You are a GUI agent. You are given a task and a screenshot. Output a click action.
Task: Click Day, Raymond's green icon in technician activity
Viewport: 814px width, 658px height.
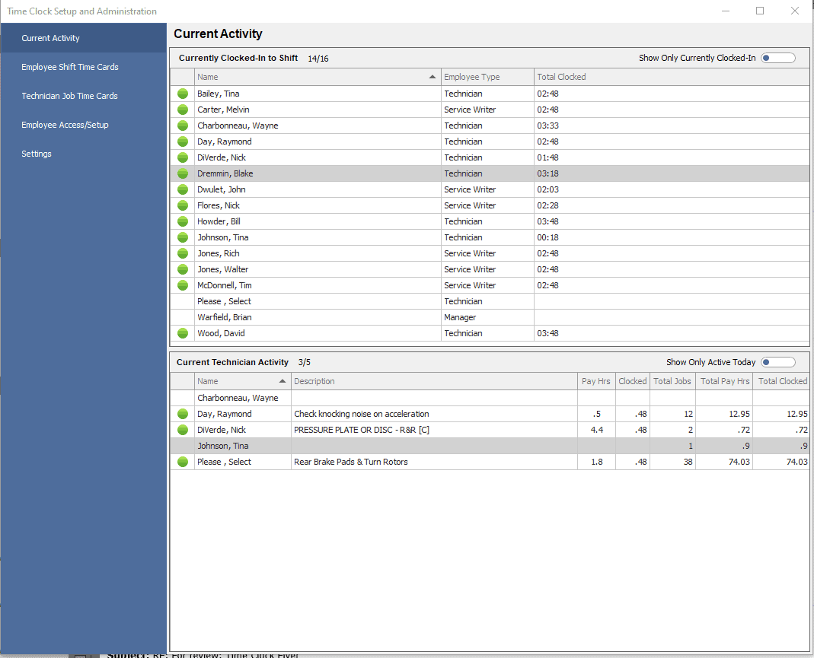(183, 413)
